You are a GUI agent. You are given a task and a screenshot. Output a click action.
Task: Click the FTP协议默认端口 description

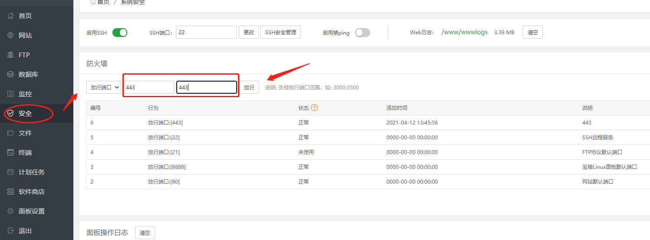pos(603,152)
